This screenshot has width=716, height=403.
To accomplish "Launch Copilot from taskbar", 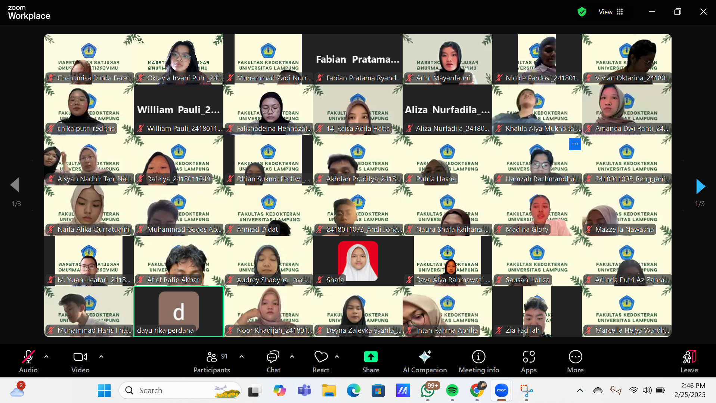I will click(x=279, y=391).
